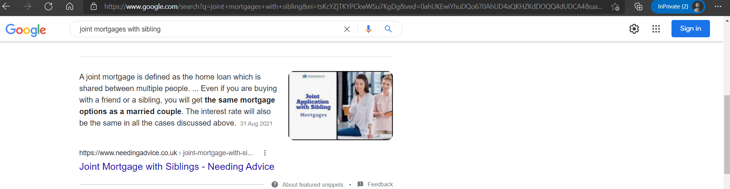Send Feedback on the featured snippet
Image resolution: width=730 pixels, height=189 pixels.
379,184
